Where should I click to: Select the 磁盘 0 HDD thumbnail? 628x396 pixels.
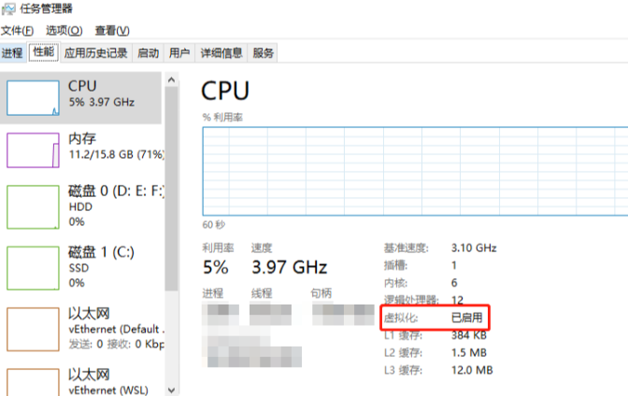pyautogui.click(x=34, y=205)
